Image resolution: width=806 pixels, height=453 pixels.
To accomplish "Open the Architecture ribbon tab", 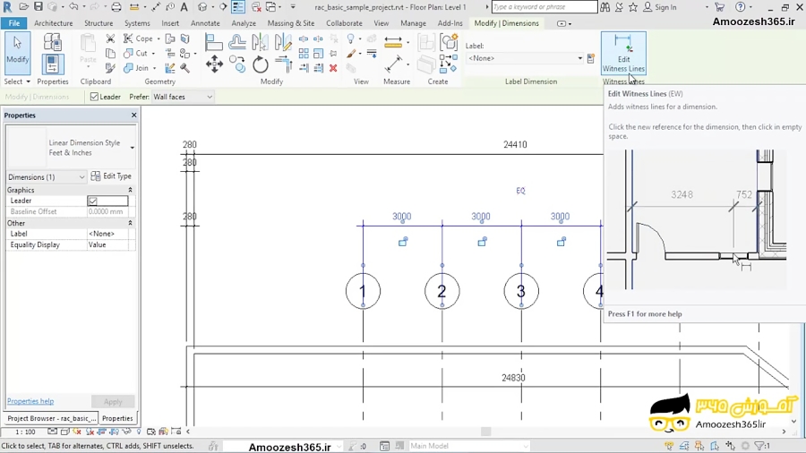I will tap(54, 23).
